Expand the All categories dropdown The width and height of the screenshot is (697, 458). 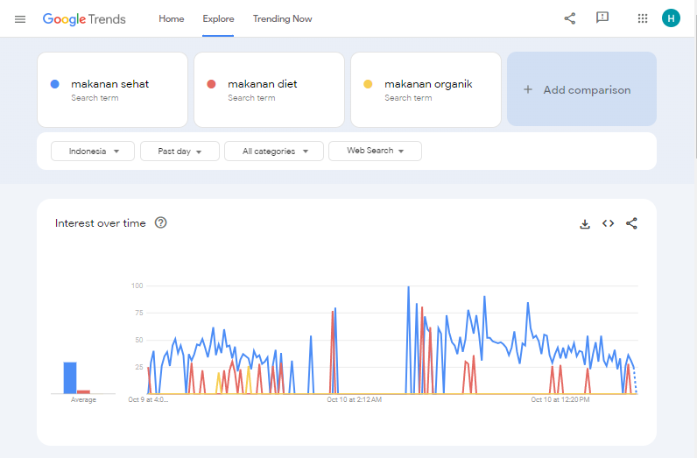point(274,151)
